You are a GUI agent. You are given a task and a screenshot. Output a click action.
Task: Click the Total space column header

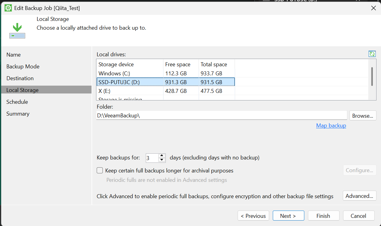[217, 64]
